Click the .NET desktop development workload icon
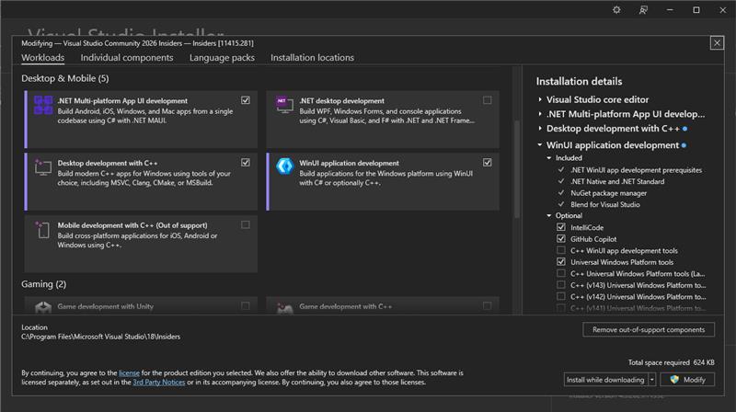This screenshot has width=736, height=412. [x=284, y=105]
